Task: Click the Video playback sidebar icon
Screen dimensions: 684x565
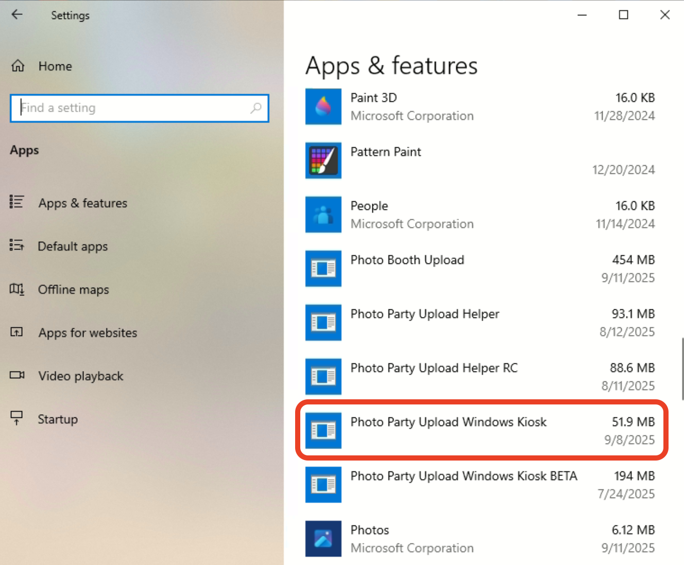Action: 17,375
